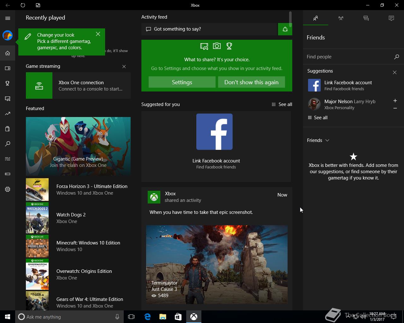
Task: Open Major Nelson's profile suggestion
Action: (x=347, y=104)
